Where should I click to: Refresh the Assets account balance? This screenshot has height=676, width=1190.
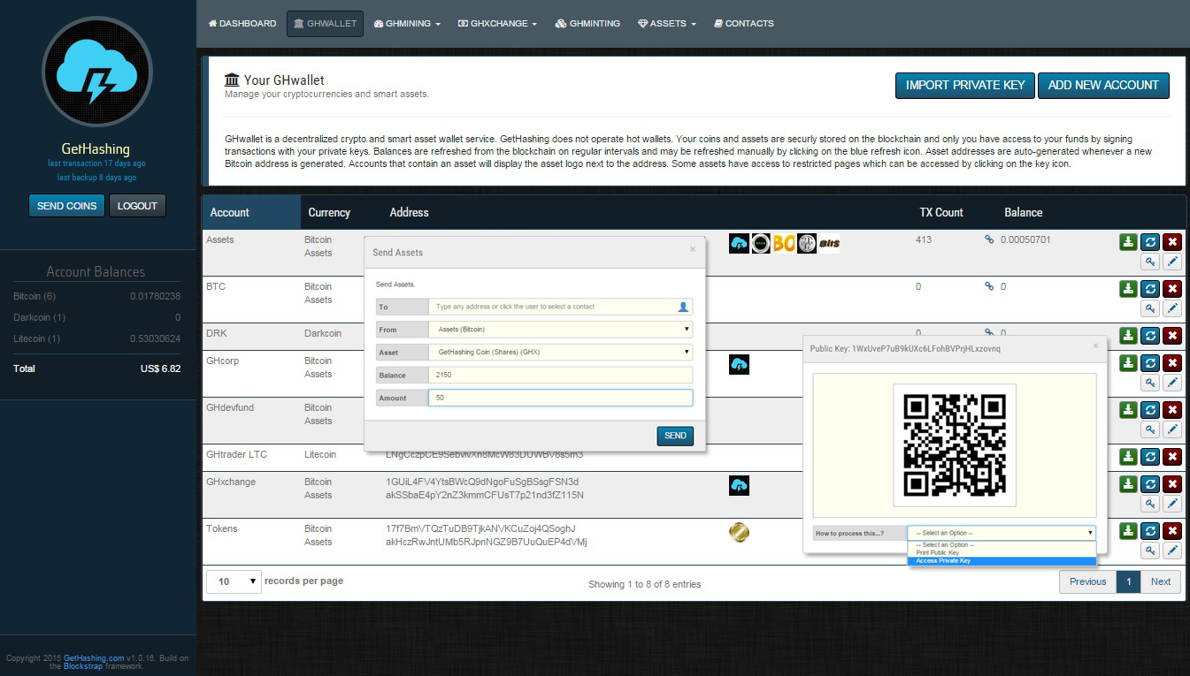click(1150, 241)
